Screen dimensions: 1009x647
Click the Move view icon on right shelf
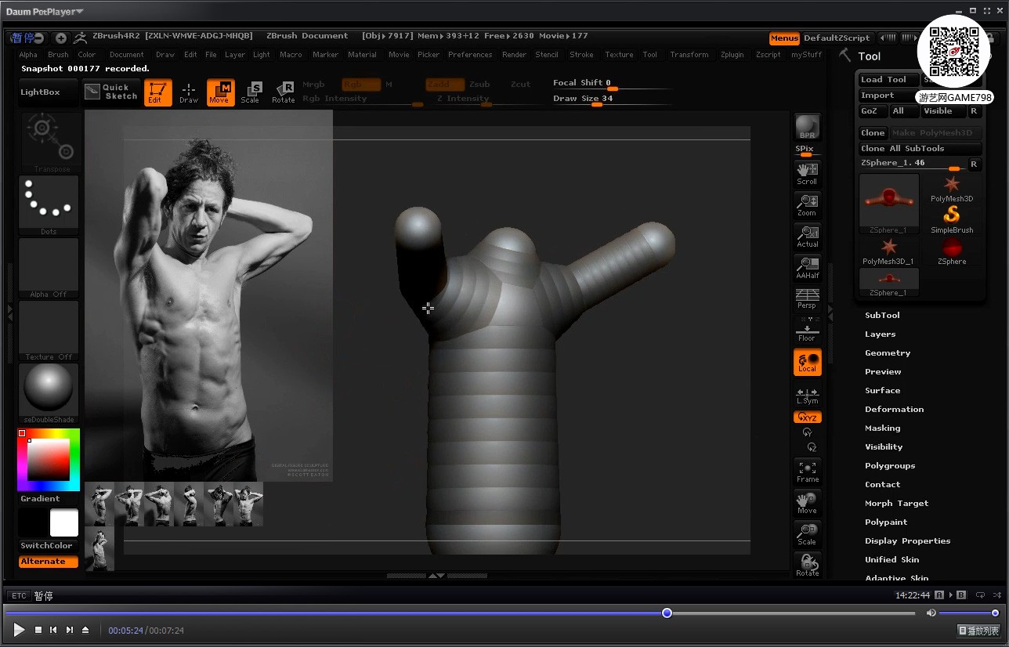tap(807, 503)
